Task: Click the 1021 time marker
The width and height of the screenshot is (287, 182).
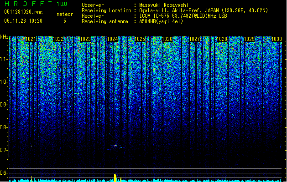Action: 31,39
